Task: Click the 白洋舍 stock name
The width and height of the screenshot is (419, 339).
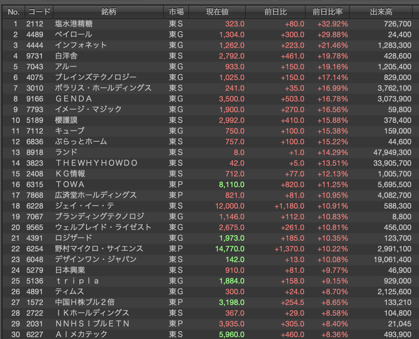Action: [x=66, y=56]
